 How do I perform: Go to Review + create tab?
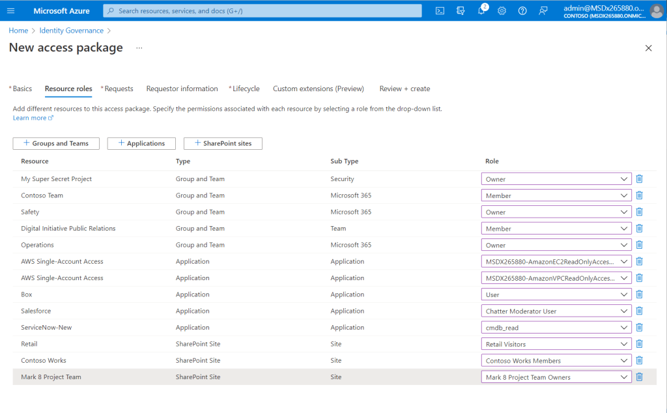tap(404, 89)
